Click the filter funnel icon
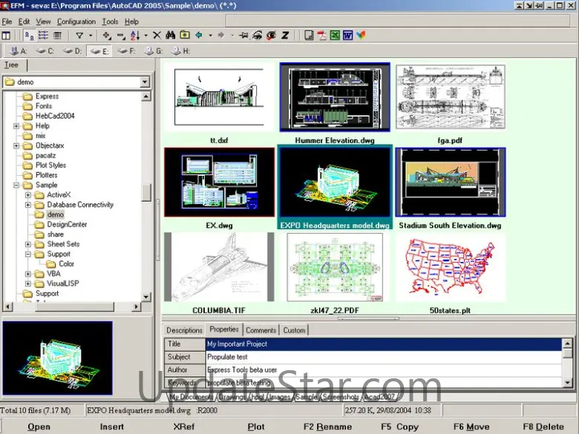Viewport: 579px width, 434px height. click(79, 36)
